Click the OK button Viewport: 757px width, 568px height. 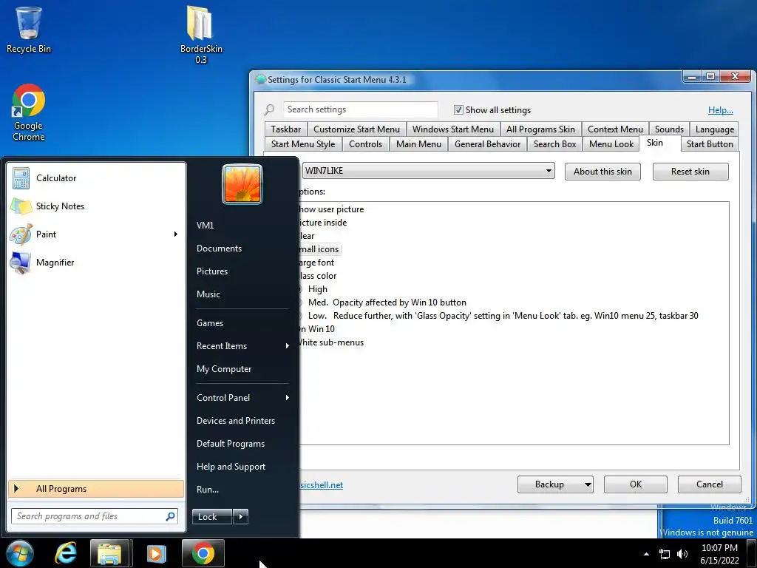[635, 484]
